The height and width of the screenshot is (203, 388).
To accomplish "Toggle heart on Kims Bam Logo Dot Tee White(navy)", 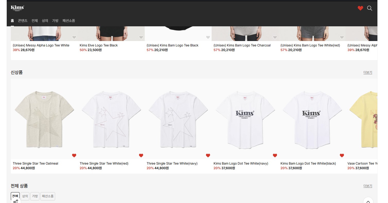I will coord(275,155).
